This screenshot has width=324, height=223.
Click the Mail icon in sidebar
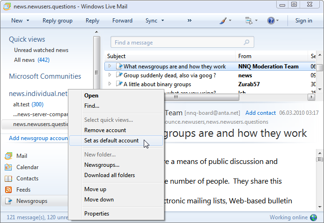[8, 156]
